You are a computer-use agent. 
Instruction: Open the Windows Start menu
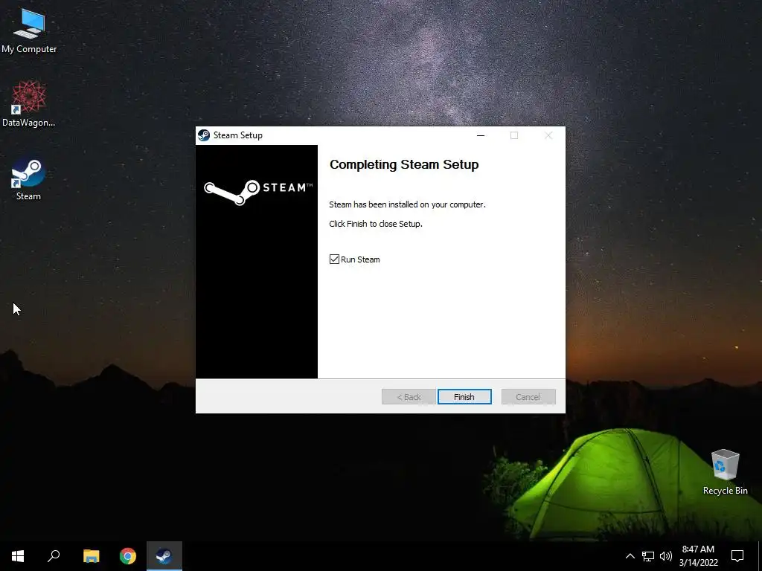[18, 556]
